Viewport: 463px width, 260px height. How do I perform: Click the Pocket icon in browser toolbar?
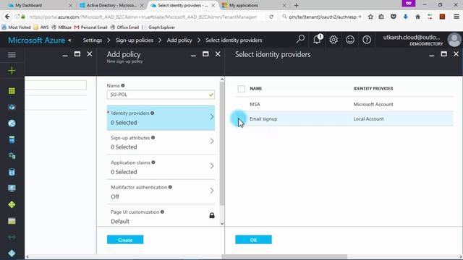[x=394, y=17]
